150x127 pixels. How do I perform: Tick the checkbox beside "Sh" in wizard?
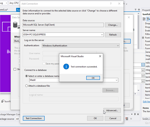point(15,69)
